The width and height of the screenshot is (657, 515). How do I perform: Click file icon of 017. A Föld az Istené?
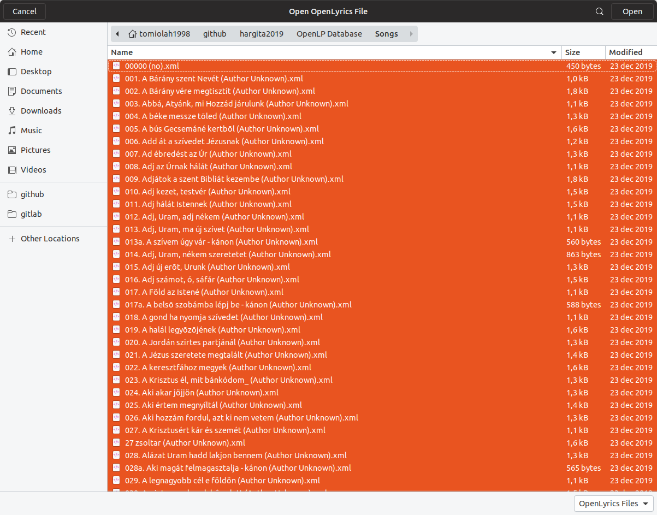tap(116, 292)
